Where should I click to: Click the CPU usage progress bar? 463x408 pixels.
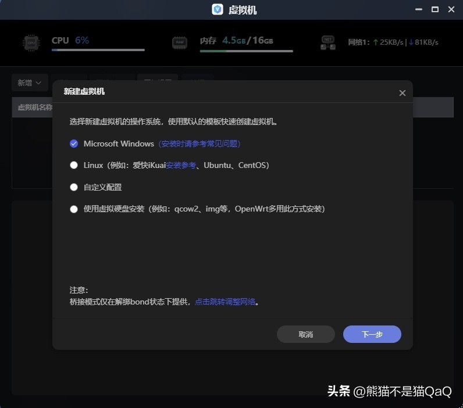[98, 50]
